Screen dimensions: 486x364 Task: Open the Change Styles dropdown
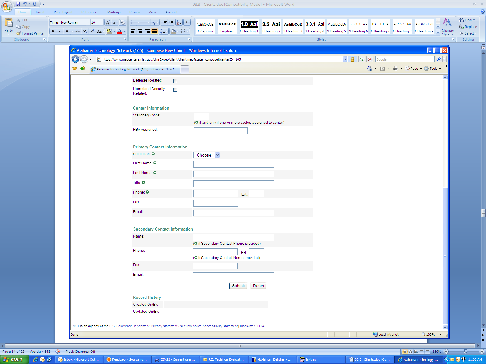[448, 27]
